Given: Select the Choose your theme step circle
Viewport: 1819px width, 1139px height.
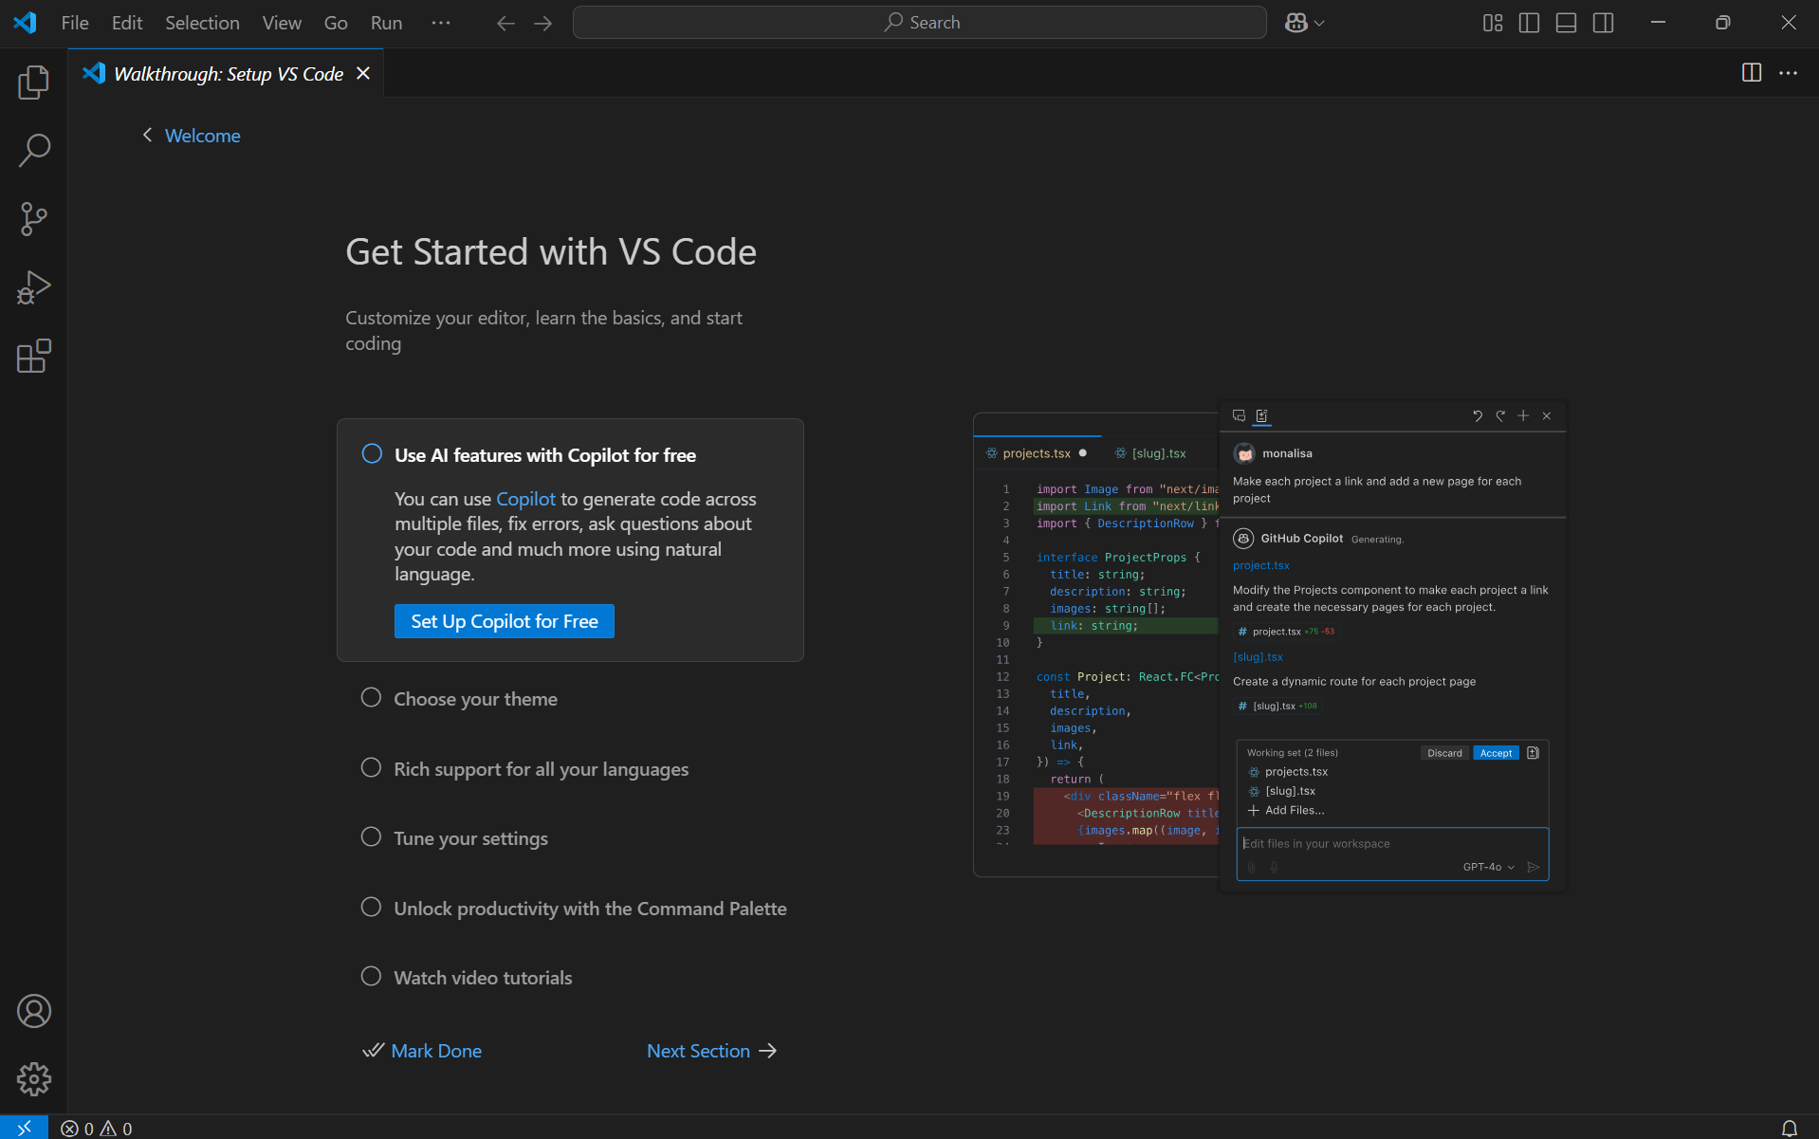Looking at the screenshot, I should 371,697.
